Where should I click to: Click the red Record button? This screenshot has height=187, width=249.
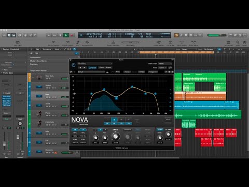72,35
